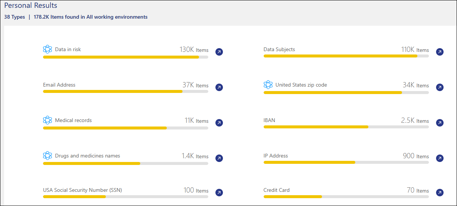Investigate Medical records arrow icon
The width and height of the screenshot is (457, 206).
[x=219, y=123]
